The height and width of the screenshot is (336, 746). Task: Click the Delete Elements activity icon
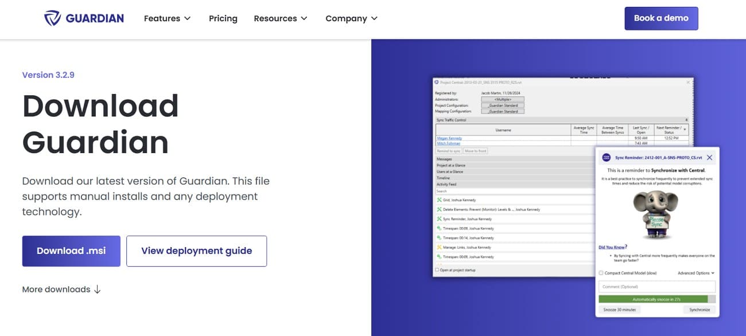click(x=440, y=210)
